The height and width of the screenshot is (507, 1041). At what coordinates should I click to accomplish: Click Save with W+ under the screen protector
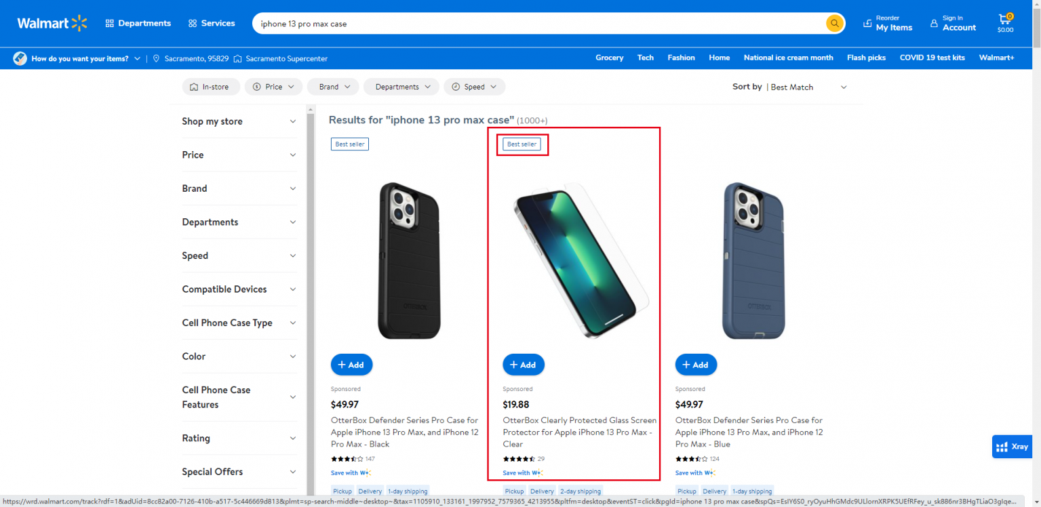point(523,472)
